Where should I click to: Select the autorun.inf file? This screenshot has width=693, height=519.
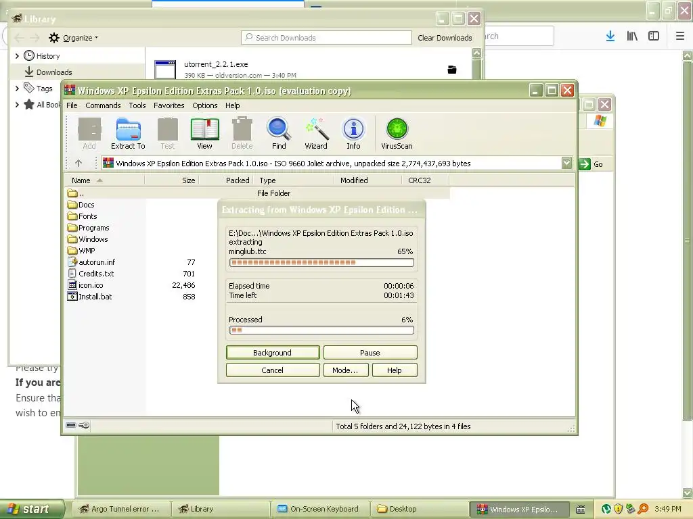click(91, 262)
